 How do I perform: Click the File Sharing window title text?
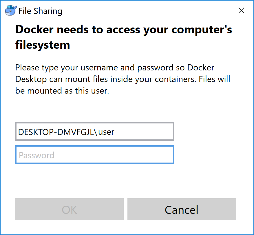pyautogui.click(x=40, y=11)
